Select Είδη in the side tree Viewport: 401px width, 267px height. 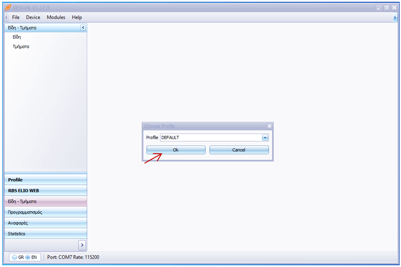17,37
